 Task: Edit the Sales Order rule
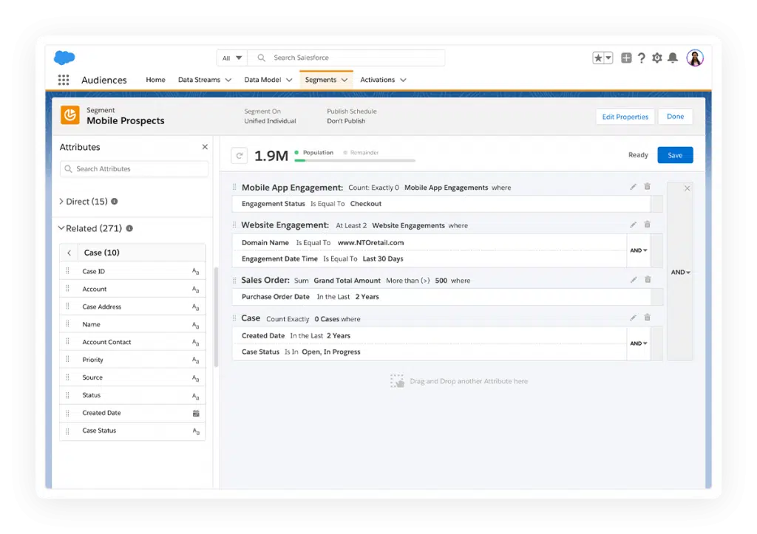pos(633,280)
